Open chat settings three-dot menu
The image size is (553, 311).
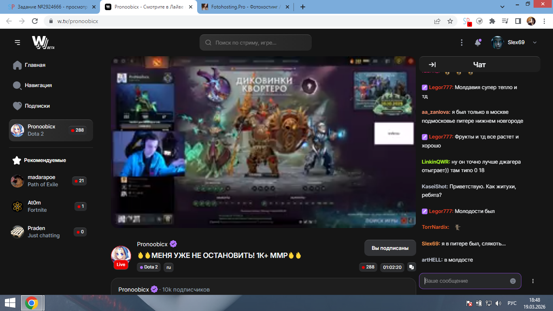[533, 281]
